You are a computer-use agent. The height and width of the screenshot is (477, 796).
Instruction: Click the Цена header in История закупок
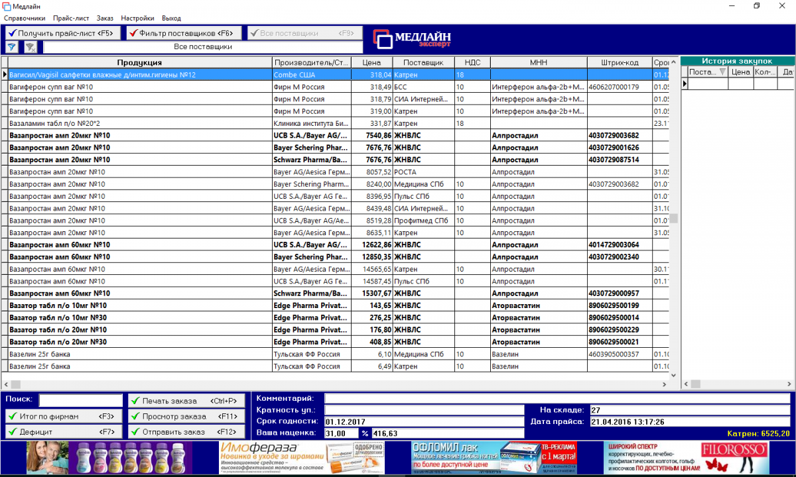pyautogui.click(x=741, y=72)
